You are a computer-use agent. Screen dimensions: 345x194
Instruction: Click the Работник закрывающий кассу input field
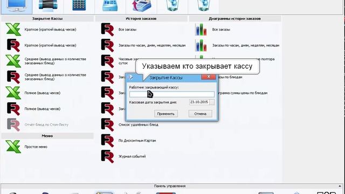tap(171, 94)
